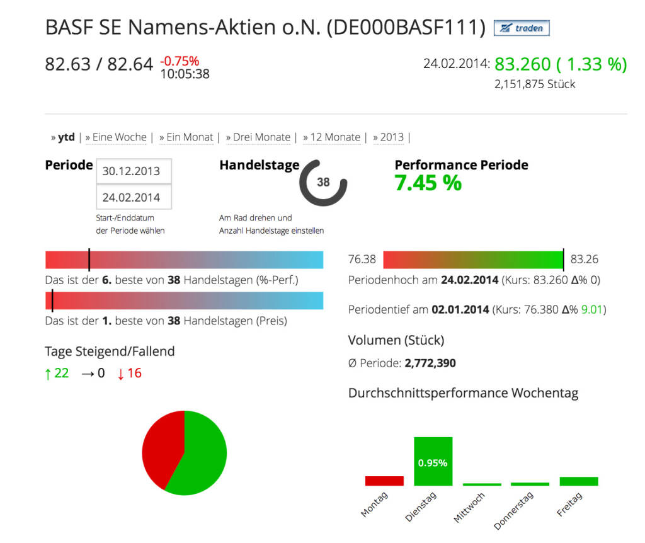Viewport: 645px width, 543px height.
Task: Click the Handelstage dial showing 38
Action: 323,183
